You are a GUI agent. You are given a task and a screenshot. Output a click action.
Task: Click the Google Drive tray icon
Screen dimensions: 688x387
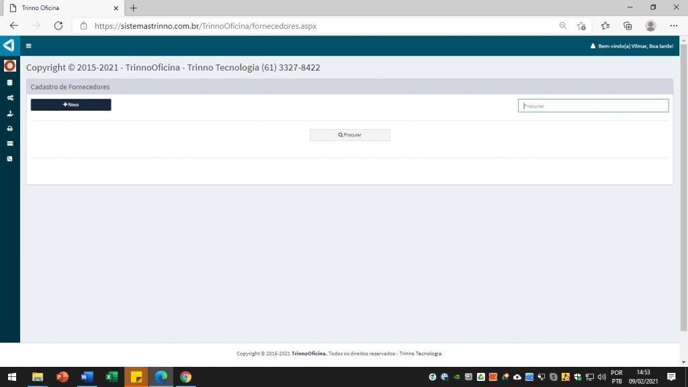coord(481,377)
